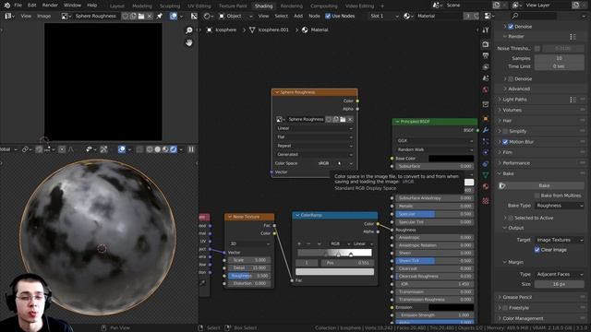Open Bake Type Roughness dropdown
591x332 pixels.
[x=560, y=206]
